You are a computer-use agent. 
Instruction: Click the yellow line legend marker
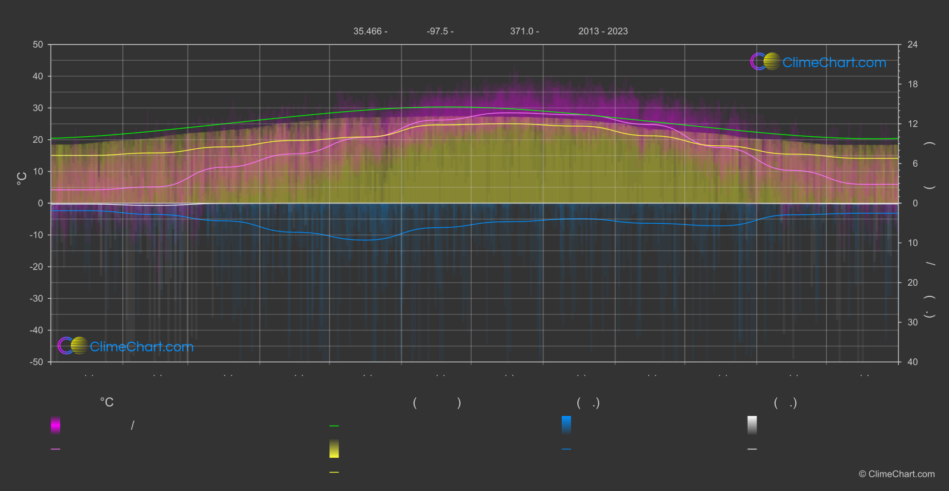(334, 473)
